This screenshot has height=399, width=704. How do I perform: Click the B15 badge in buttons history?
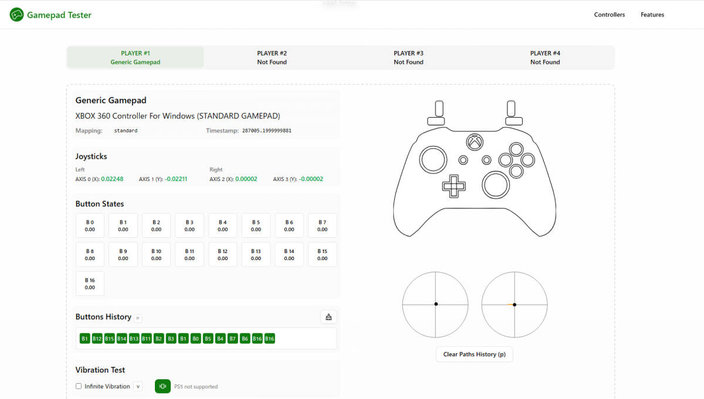point(110,339)
